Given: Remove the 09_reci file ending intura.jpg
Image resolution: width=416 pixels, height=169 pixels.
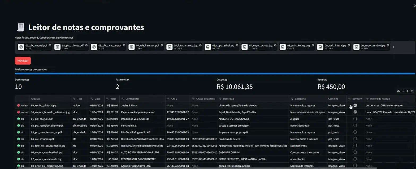Looking at the screenshot, I should click(x=349, y=45).
